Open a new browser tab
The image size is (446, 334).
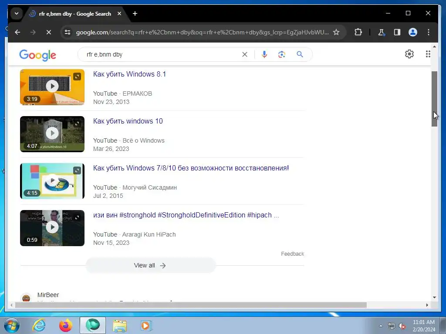[135, 13]
